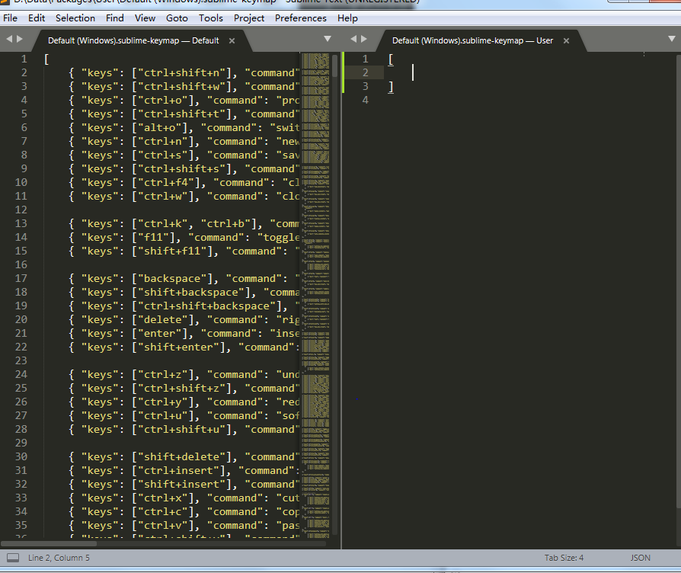Open the Selection menu
681x573 pixels.
[75, 18]
